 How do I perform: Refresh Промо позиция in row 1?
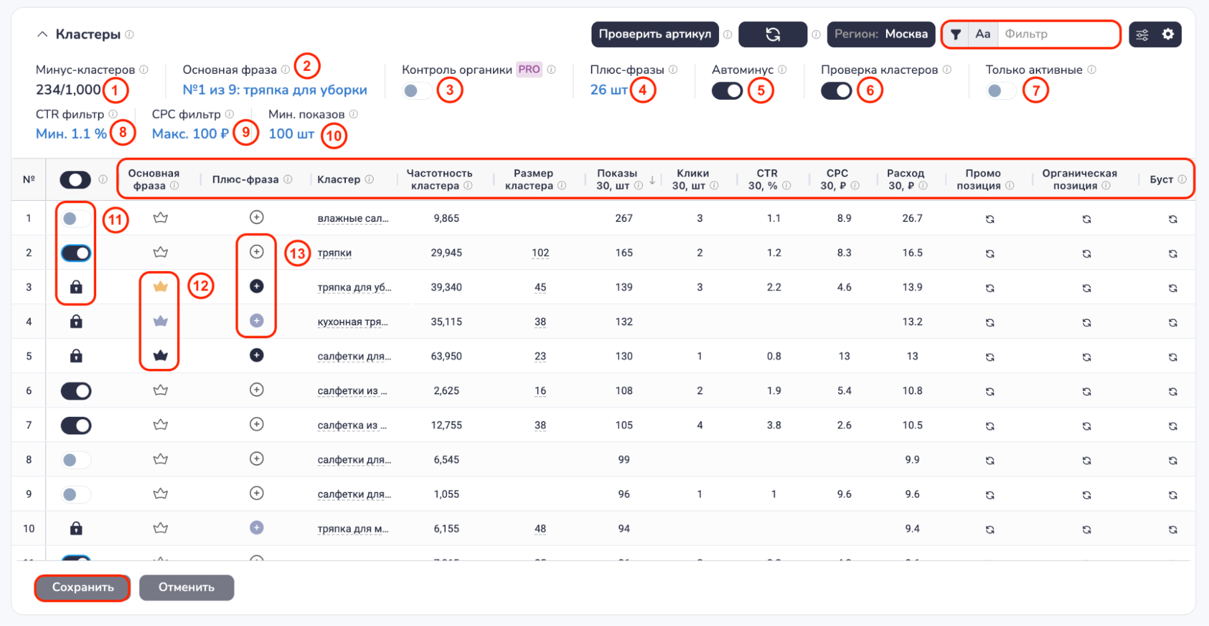[x=990, y=219]
